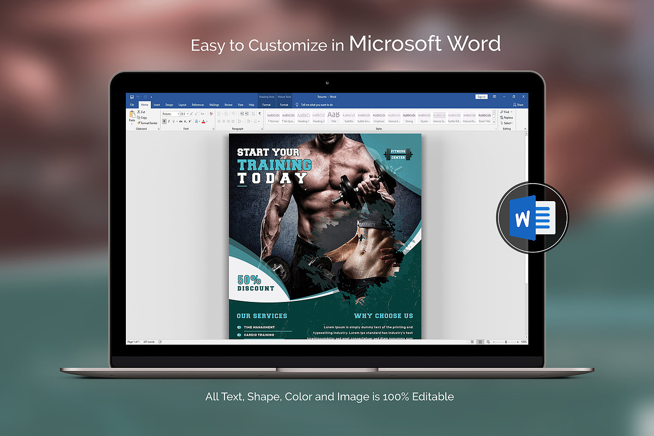
Task: Click the Sign in button
Action: pyautogui.click(x=481, y=96)
